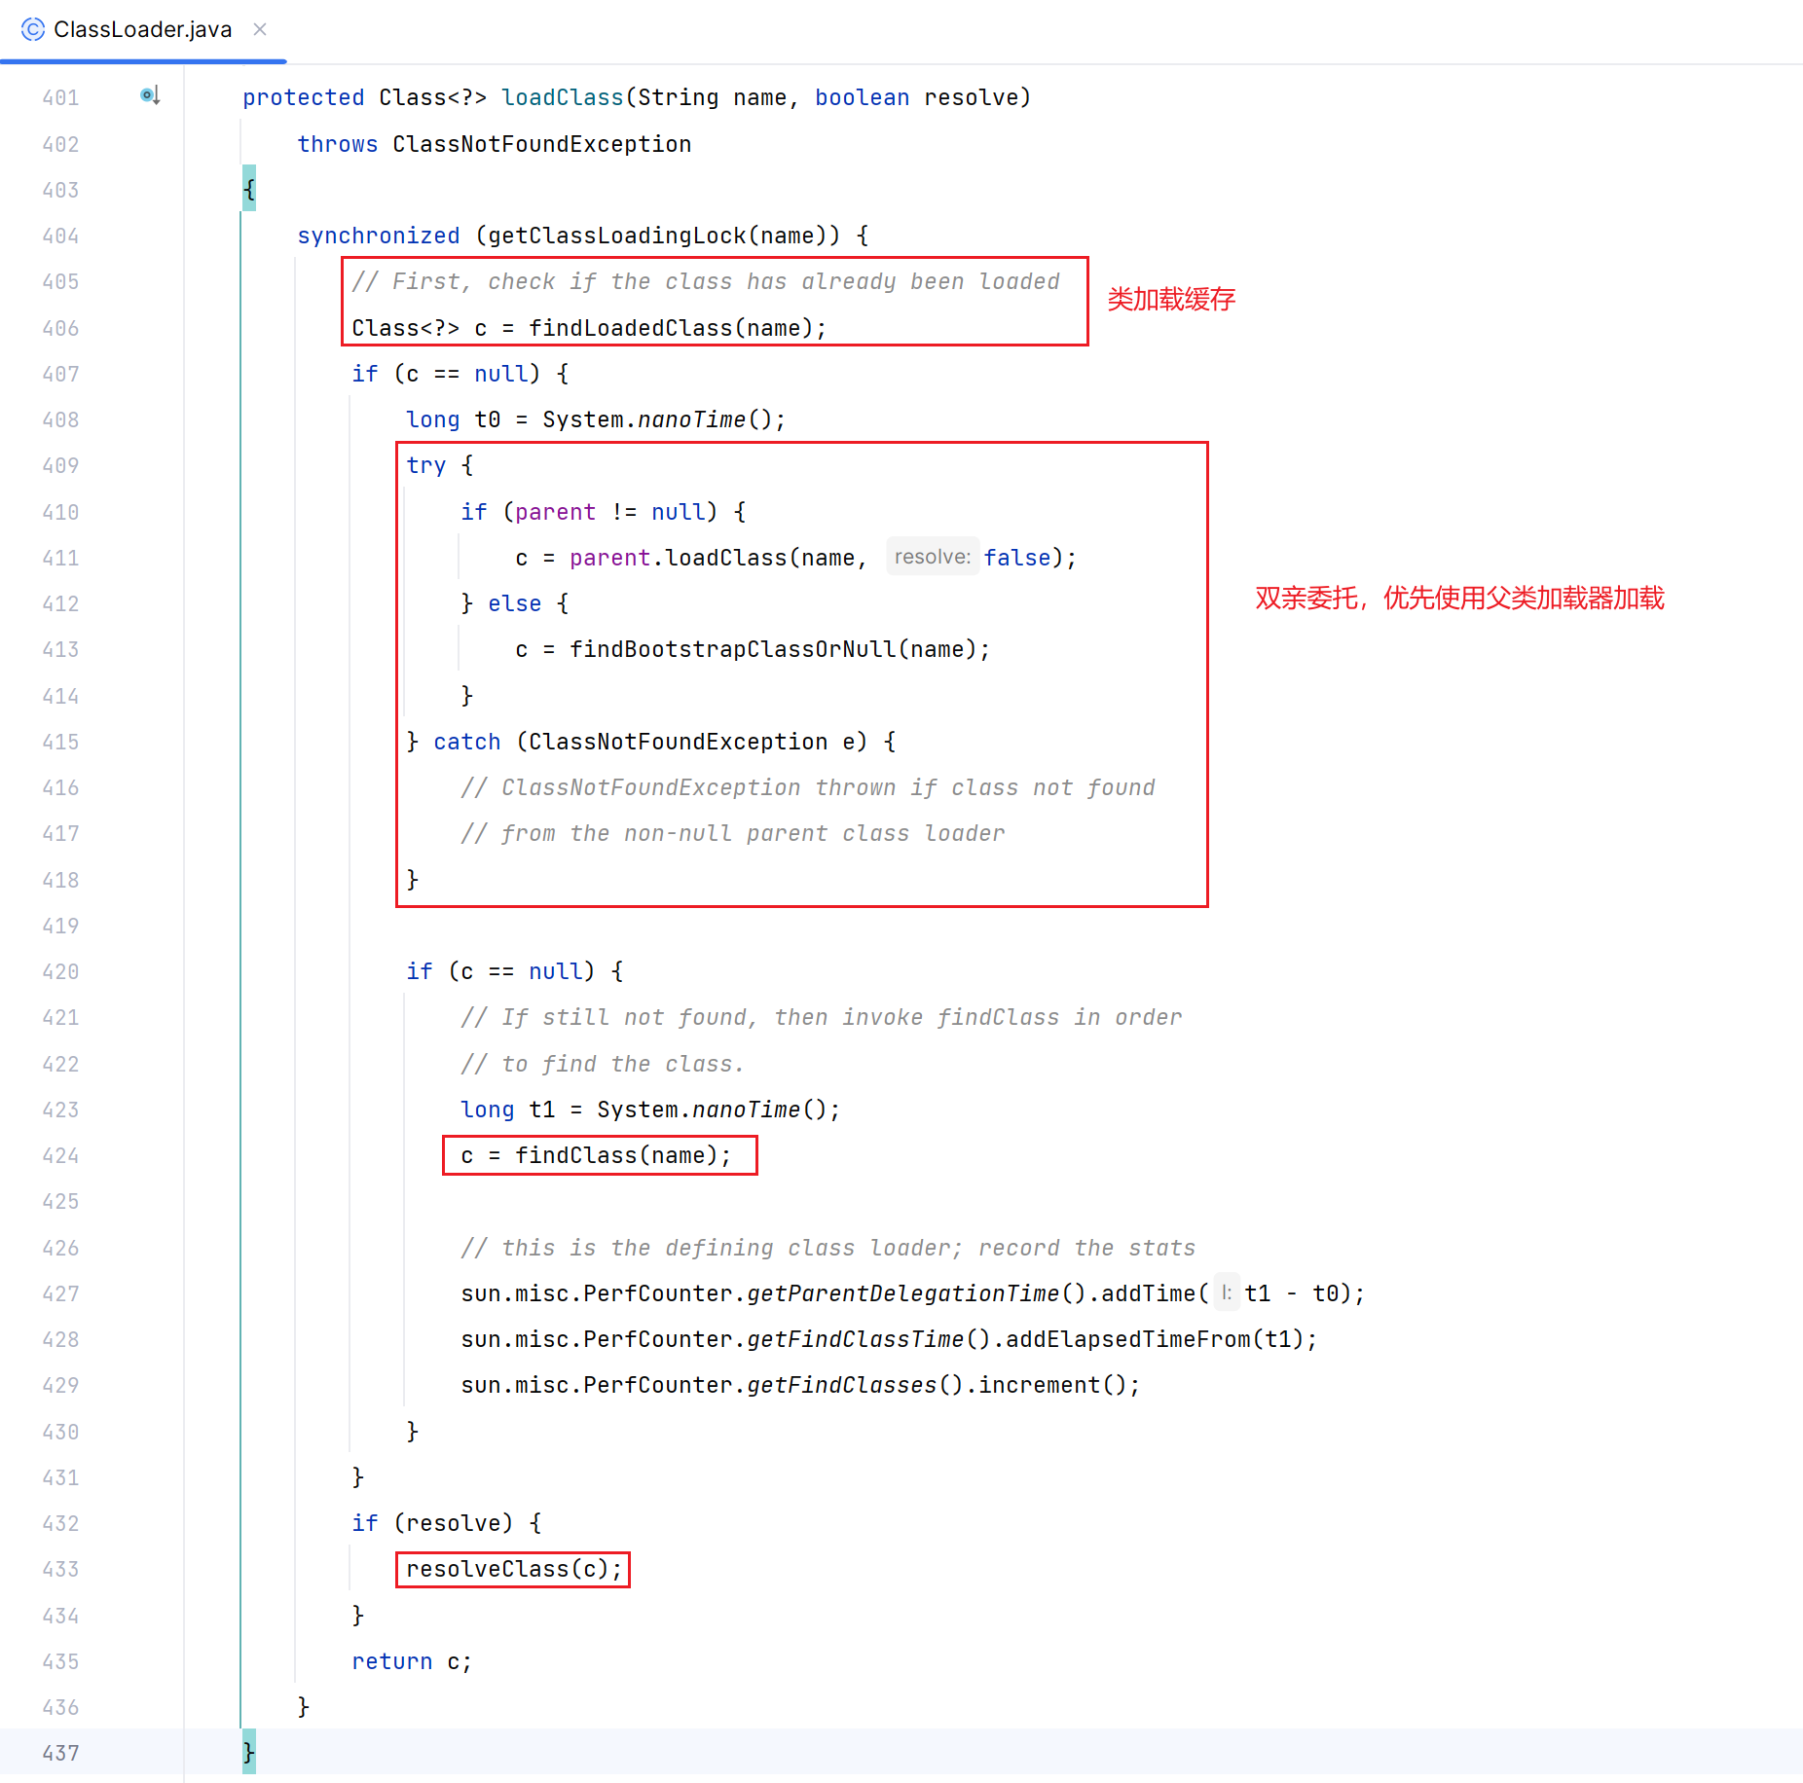Click the class file icon on ClassLoader.java tab
The height and width of the screenshot is (1783, 1803).
(33, 29)
